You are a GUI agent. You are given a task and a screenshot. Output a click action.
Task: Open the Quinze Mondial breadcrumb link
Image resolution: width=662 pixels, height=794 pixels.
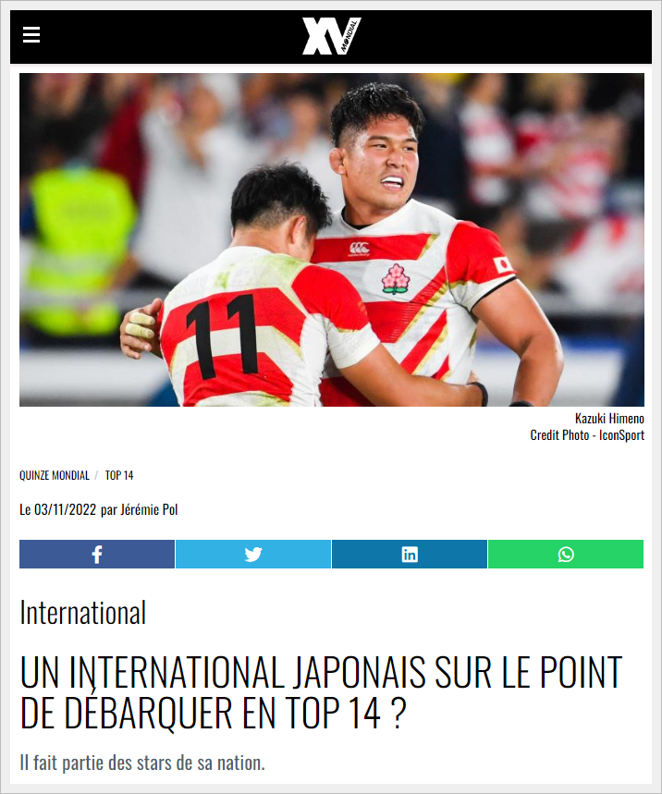pos(55,475)
